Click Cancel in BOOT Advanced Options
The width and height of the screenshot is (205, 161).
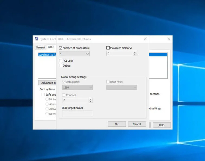(x=137, y=124)
